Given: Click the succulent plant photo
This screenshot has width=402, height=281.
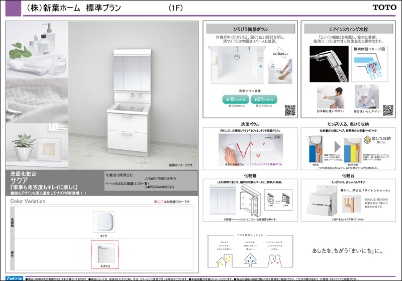Looking at the screenshot, I should click(37, 146).
